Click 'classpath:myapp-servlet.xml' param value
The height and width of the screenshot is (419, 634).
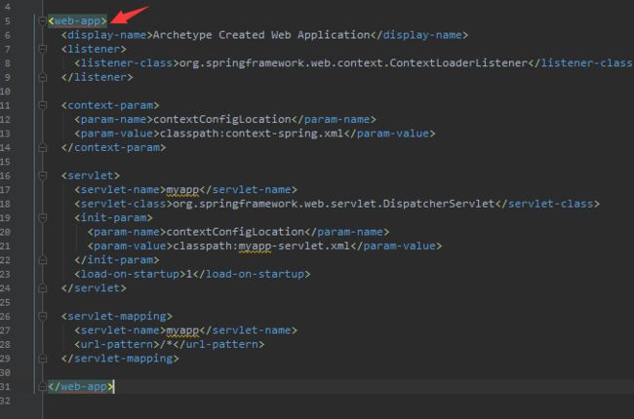click(x=261, y=247)
